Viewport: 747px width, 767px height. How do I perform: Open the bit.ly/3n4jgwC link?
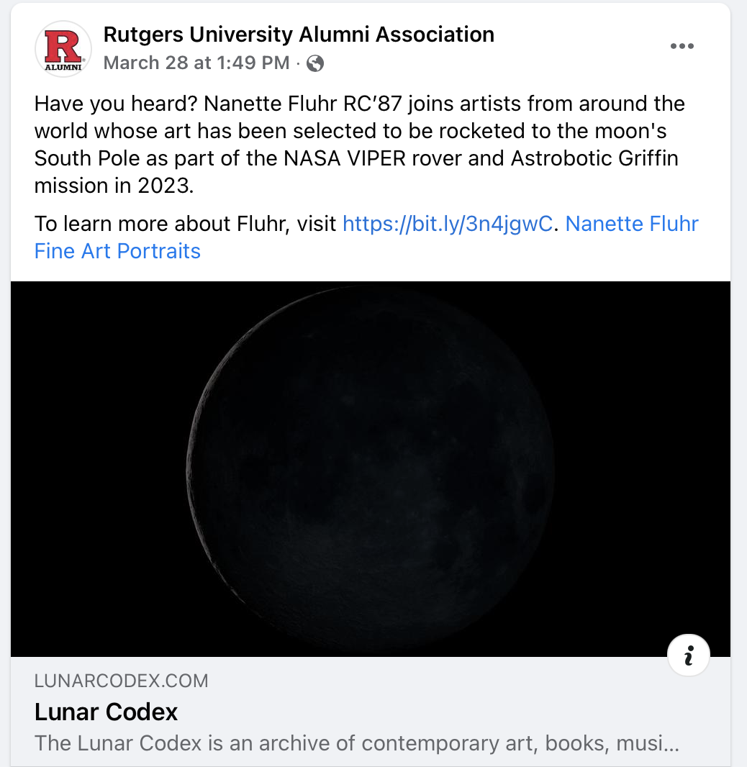(x=447, y=224)
